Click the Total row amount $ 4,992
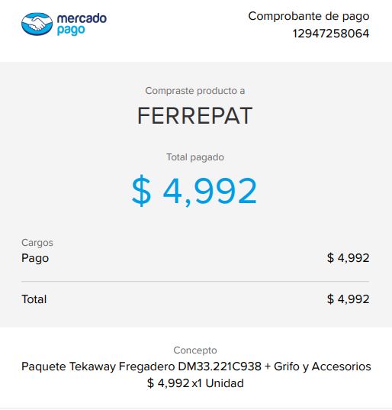 coord(348,299)
